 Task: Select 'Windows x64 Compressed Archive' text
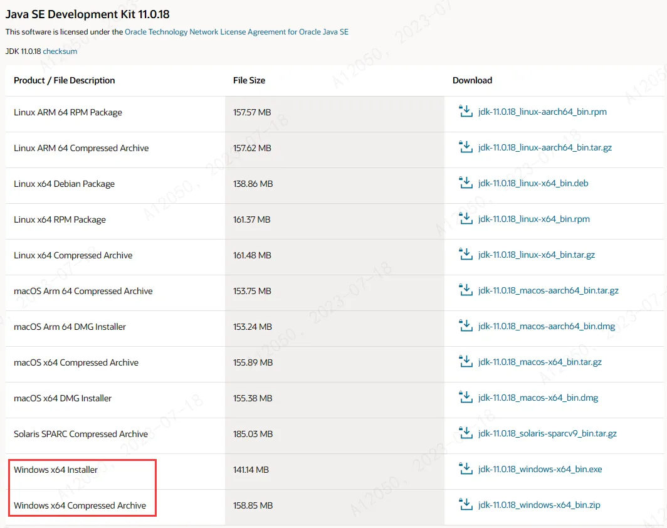pyautogui.click(x=80, y=505)
